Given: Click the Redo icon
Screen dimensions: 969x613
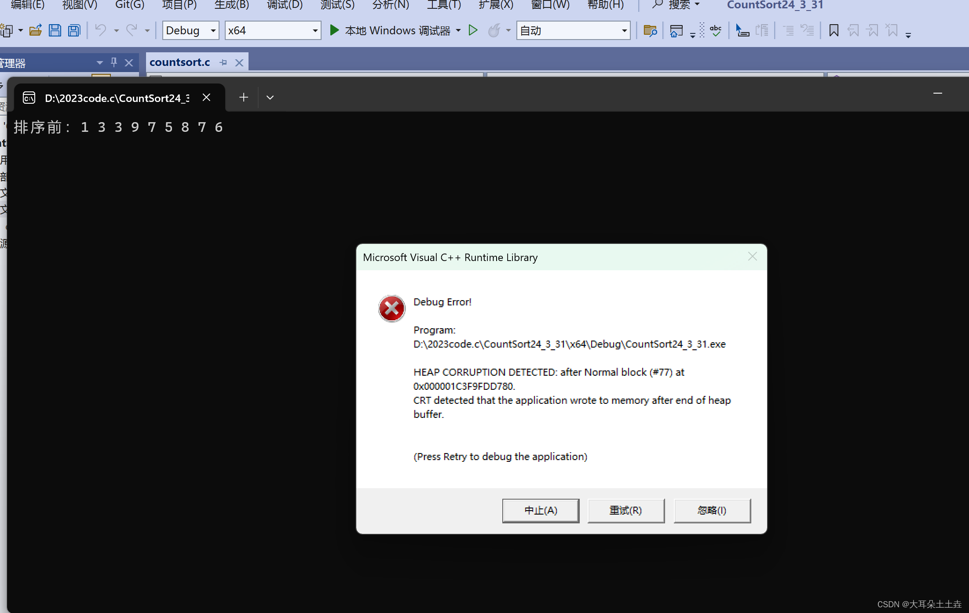Looking at the screenshot, I should 132,30.
